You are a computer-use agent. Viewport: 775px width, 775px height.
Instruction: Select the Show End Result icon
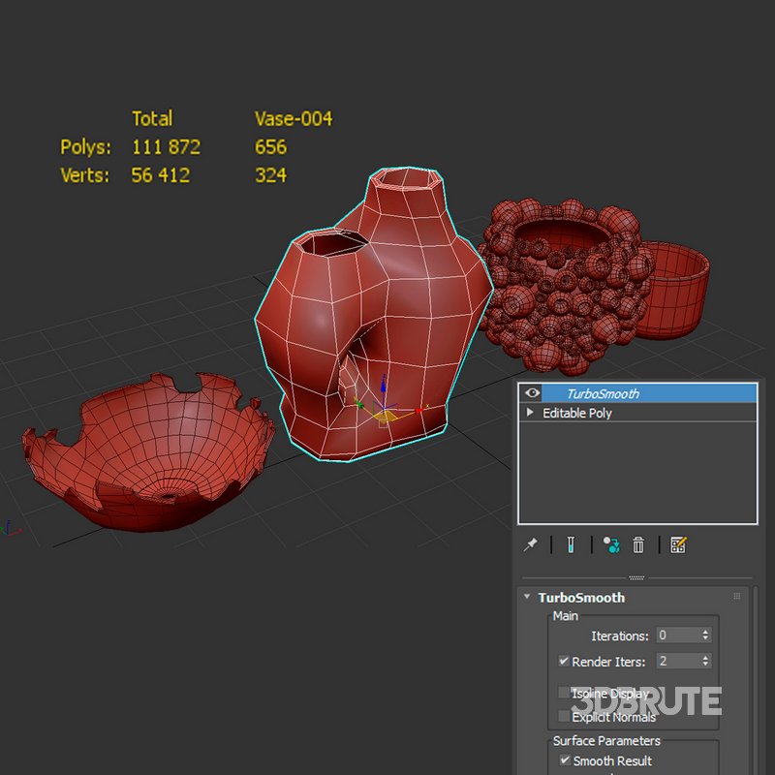click(x=572, y=544)
